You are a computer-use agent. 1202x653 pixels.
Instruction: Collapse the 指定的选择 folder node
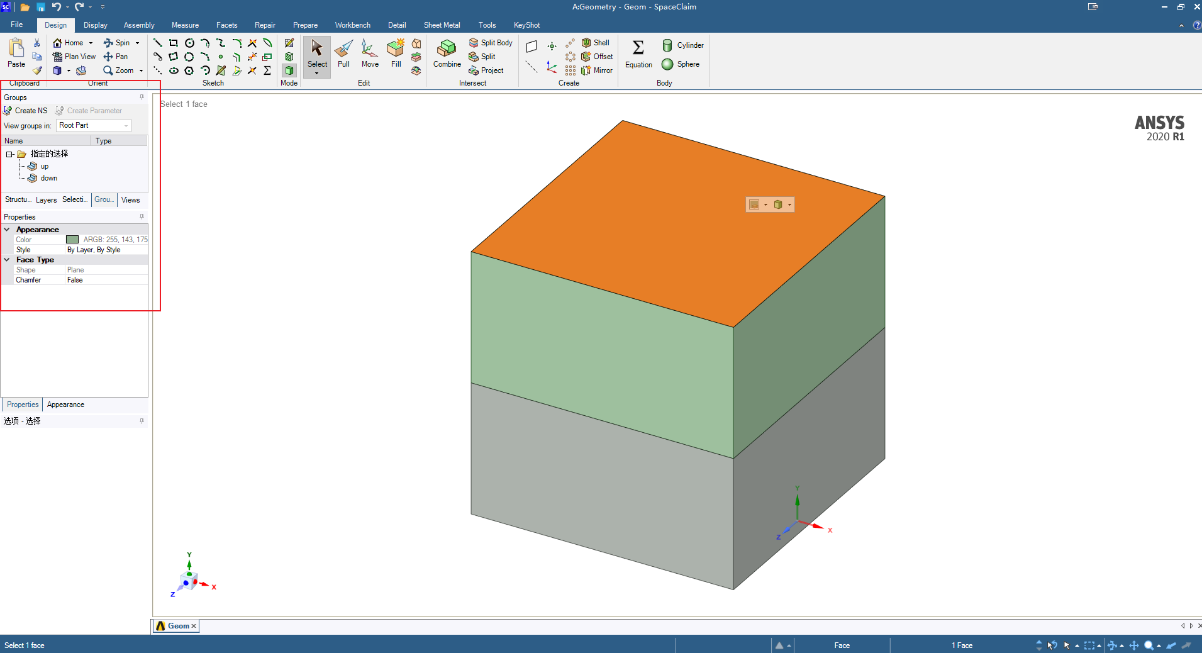(x=9, y=154)
